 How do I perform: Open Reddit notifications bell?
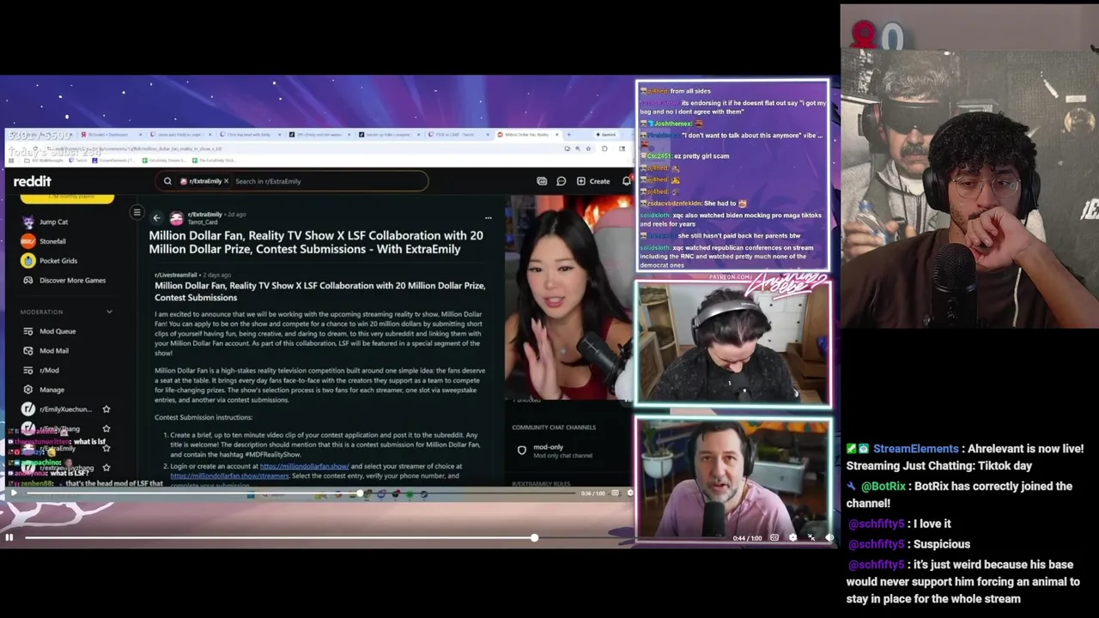627,181
